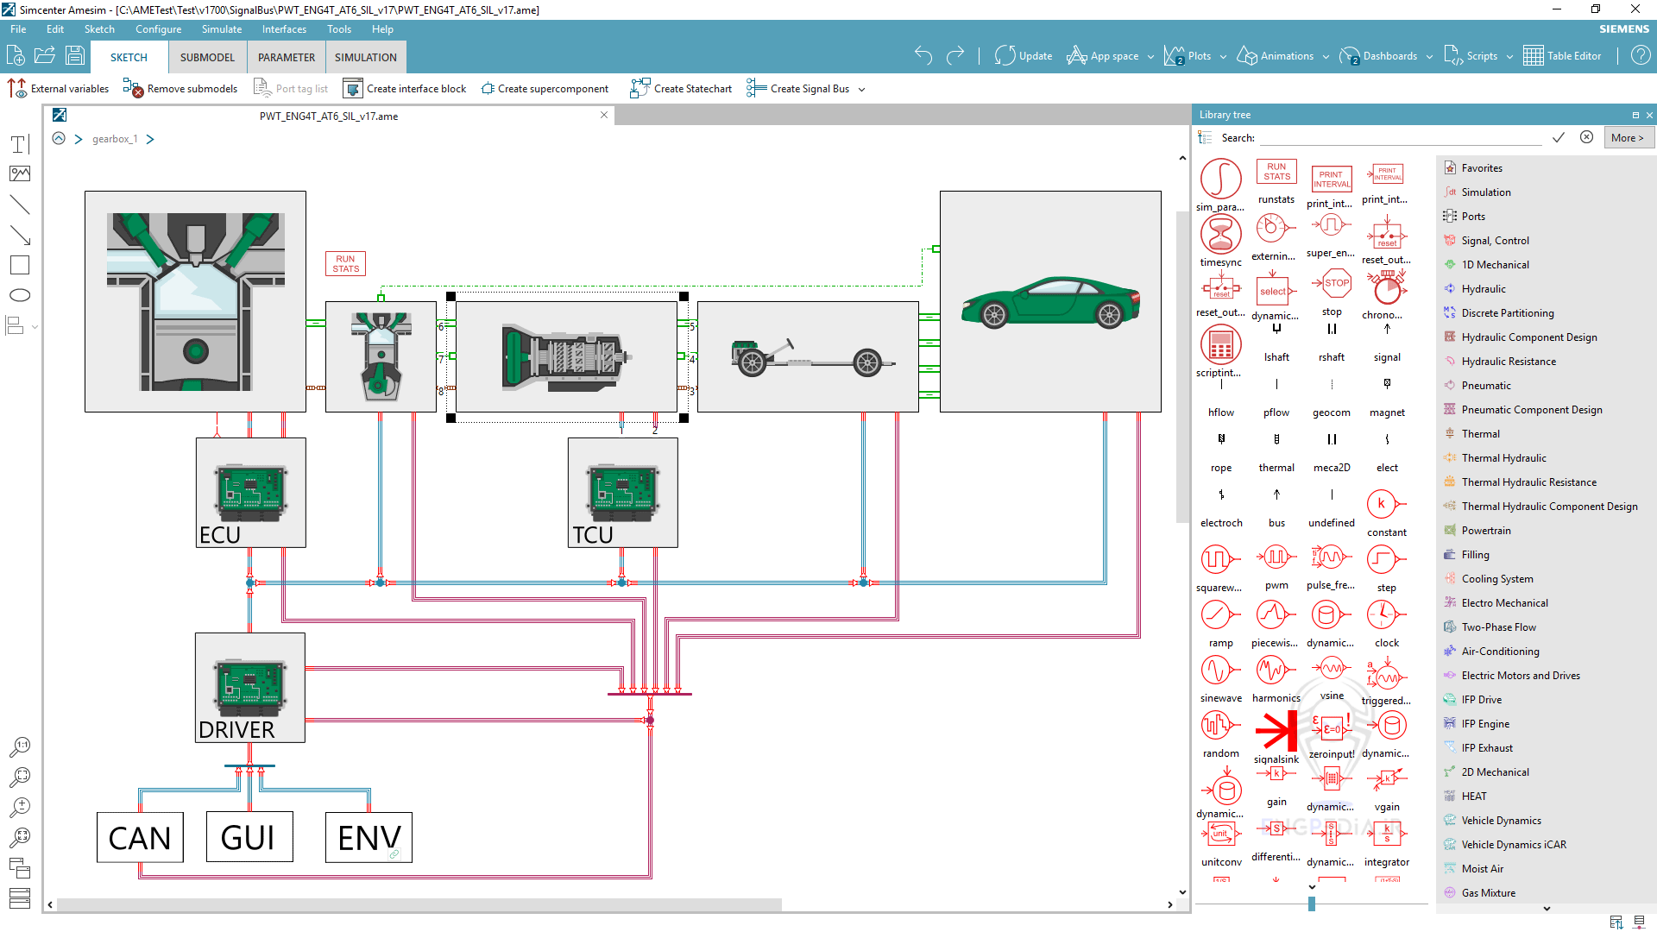Click the Save file icon

(x=75, y=56)
